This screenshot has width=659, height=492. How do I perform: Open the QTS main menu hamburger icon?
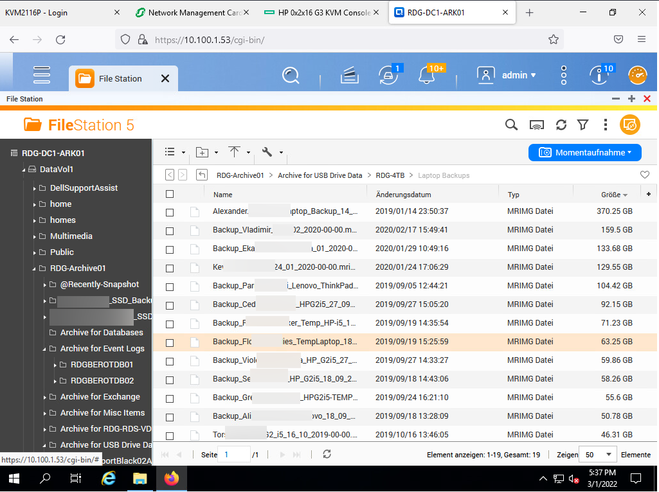(42, 75)
